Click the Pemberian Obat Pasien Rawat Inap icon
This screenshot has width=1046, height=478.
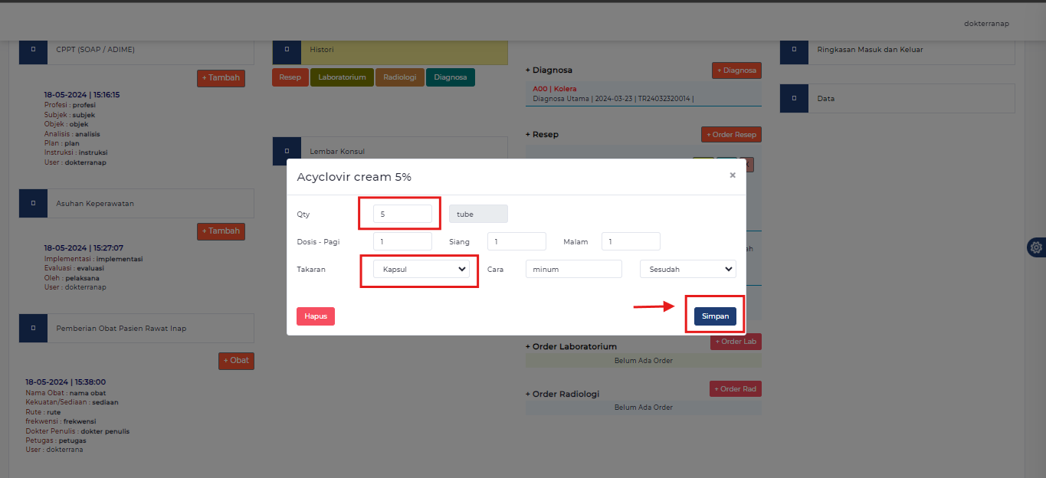tap(33, 327)
